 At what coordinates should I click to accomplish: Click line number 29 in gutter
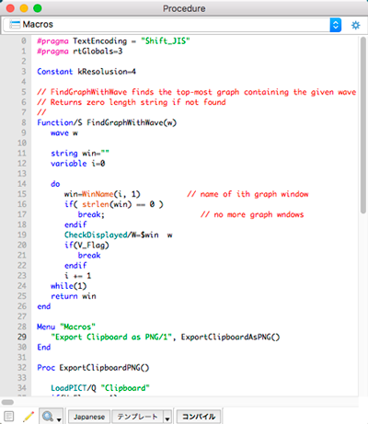pyautogui.click(x=22, y=337)
